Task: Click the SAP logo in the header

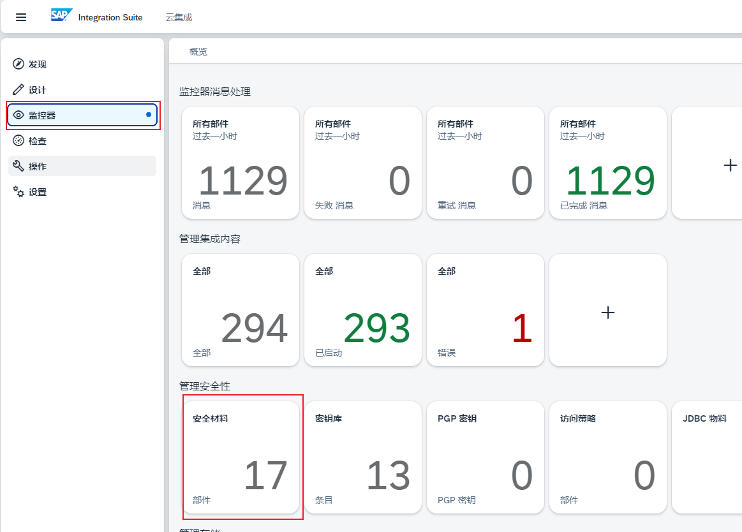Action: pos(61,15)
